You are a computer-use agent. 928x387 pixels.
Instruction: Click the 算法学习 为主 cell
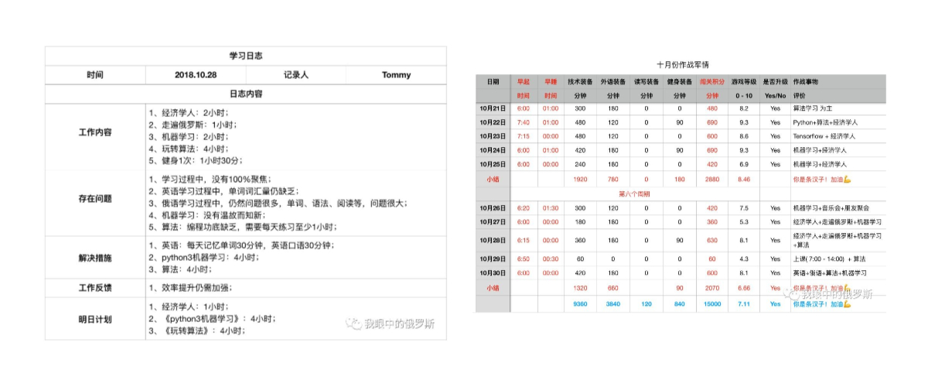814,109
